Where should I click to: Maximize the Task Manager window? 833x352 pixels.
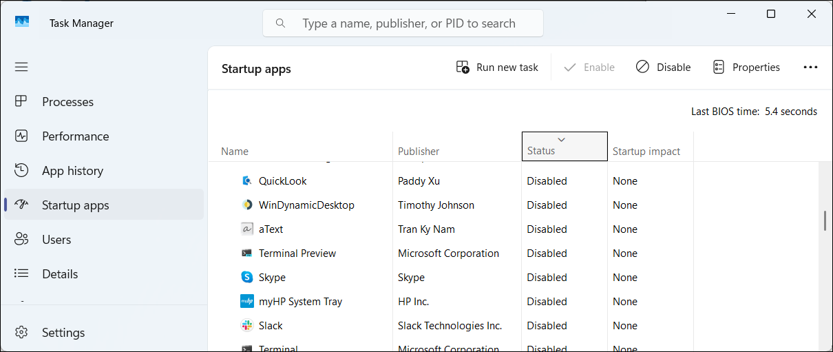point(771,14)
